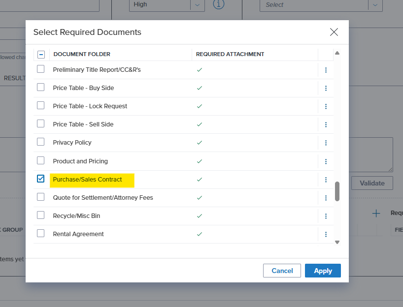Open the High priority dropdown arrow

[197, 5]
